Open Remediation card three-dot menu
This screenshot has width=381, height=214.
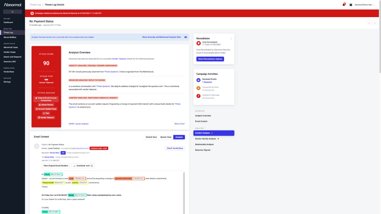[x=231, y=39]
